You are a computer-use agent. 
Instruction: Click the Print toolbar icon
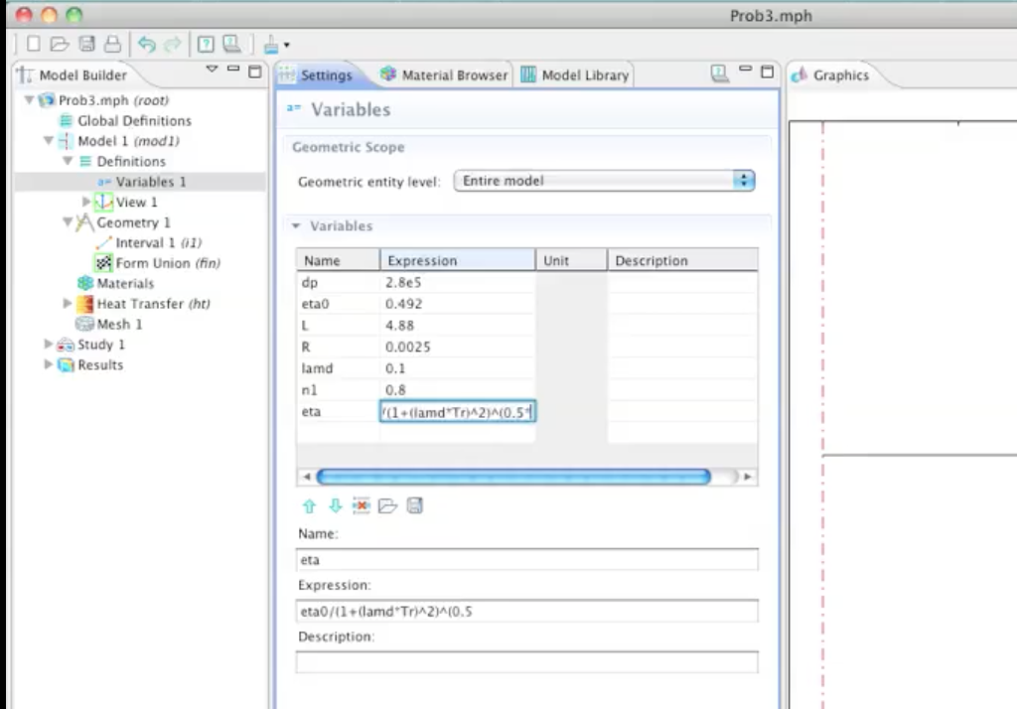click(112, 44)
